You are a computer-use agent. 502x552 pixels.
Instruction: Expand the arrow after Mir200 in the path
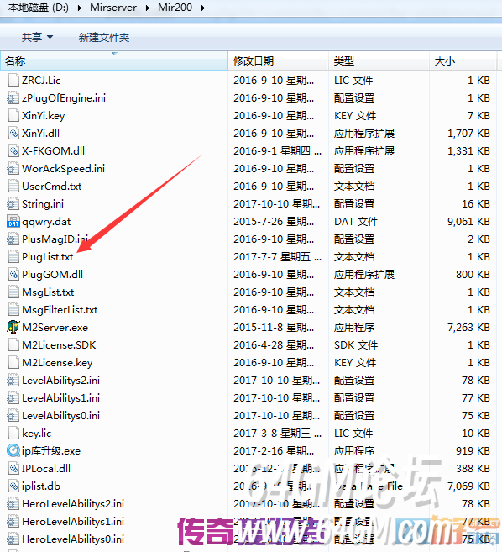pyautogui.click(x=202, y=8)
